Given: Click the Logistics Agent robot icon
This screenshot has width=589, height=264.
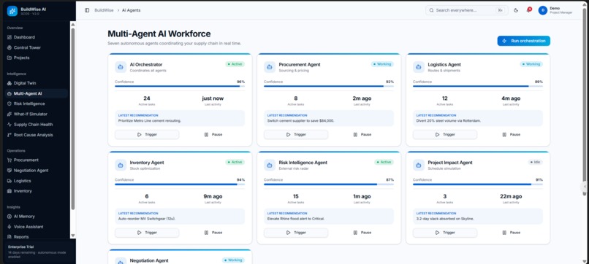Looking at the screenshot, I should click(419, 67).
